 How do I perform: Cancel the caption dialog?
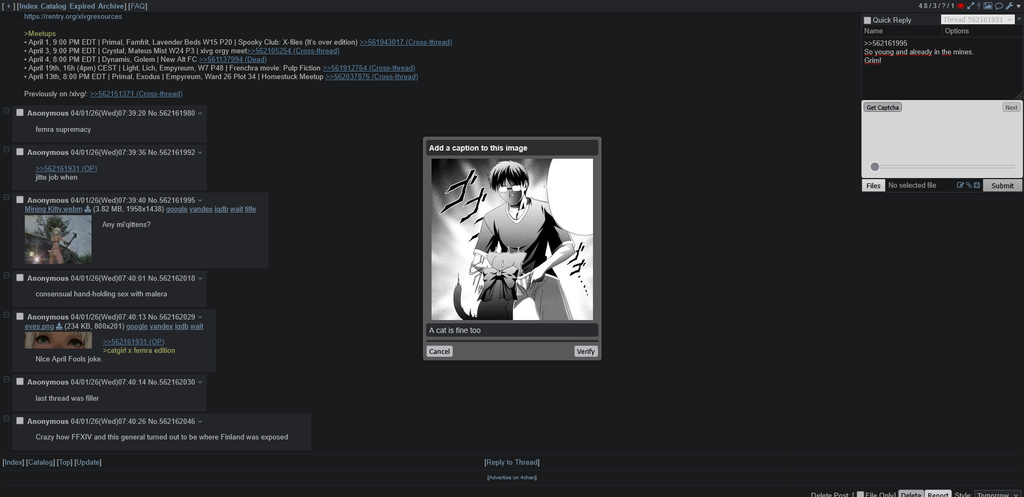(x=439, y=351)
